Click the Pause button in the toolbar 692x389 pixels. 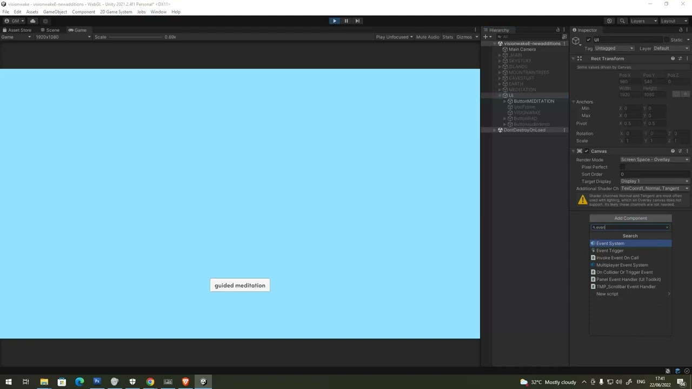tap(346, 21)
